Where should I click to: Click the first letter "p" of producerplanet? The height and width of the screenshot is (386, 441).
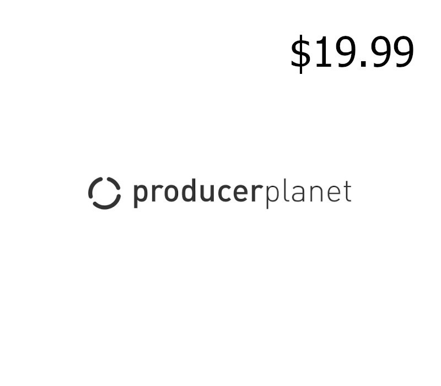tap(140, 196)
